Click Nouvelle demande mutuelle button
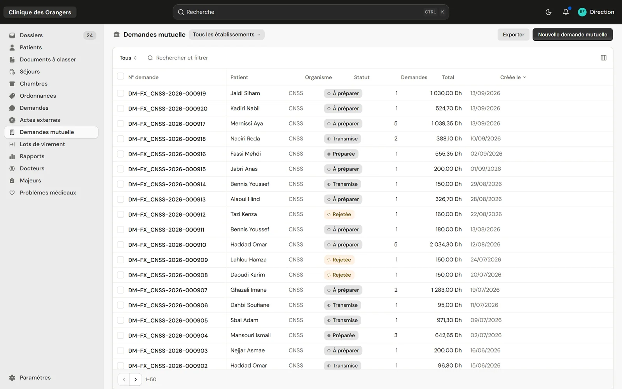The image size is (622, 389). (572, 35)
